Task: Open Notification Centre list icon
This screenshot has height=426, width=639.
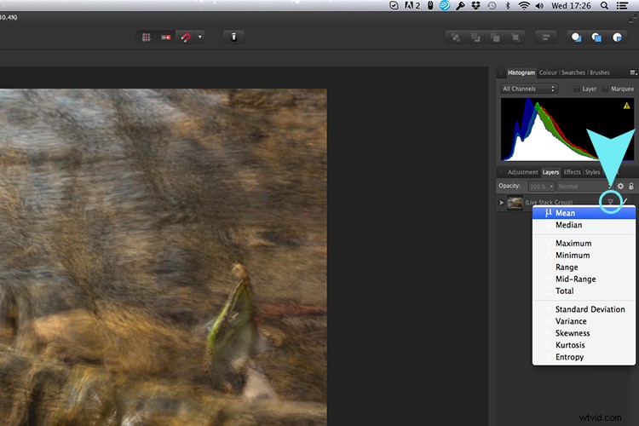Action: point(622,5)
